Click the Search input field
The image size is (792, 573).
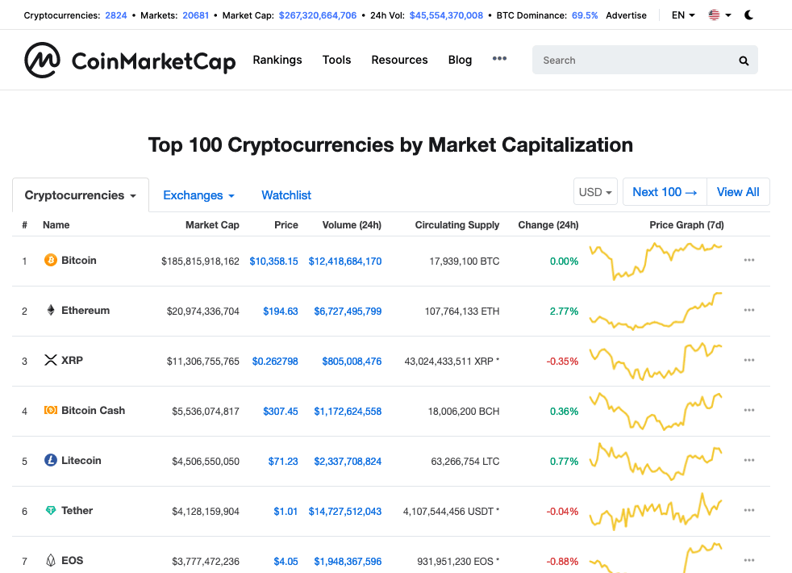pos(636,61)
